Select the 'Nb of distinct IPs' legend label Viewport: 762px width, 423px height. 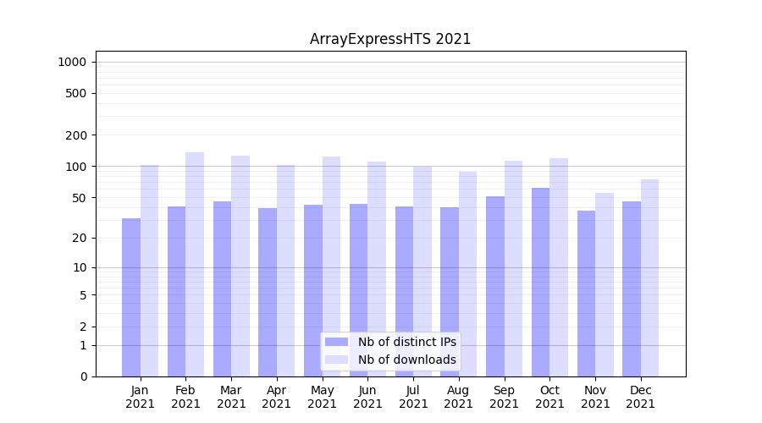coord(406,342)
